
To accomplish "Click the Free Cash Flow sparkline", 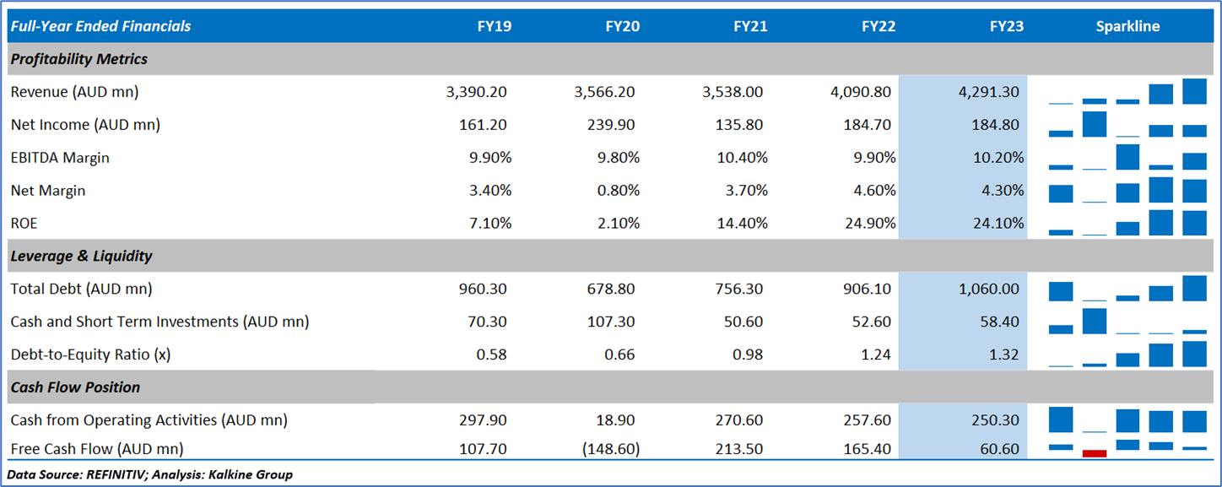I will 1127,447.
